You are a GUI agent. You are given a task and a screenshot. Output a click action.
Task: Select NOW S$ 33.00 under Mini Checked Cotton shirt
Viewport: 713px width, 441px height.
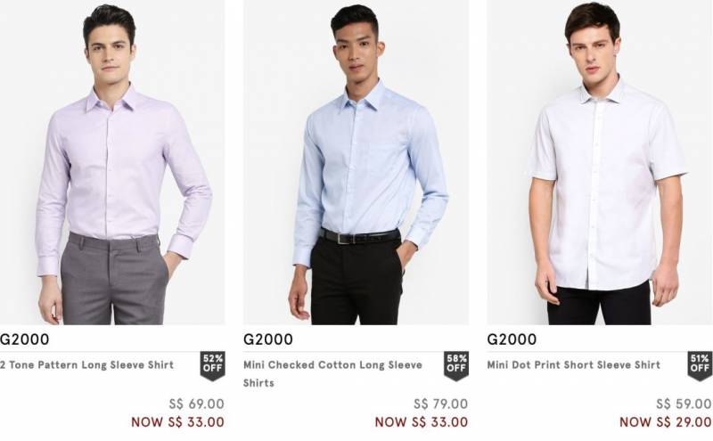421,422
